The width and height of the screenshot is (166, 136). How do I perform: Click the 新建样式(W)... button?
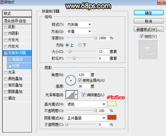(149, 29)
